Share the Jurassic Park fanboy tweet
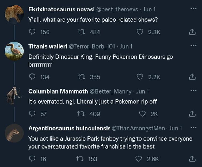The image size is (202, 167). 192,159
